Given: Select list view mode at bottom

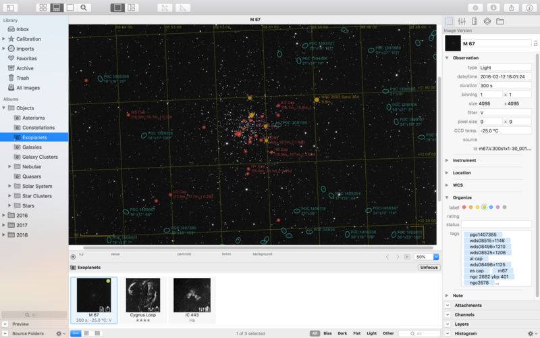Looking at the screenshot, I should click(87, 333).
